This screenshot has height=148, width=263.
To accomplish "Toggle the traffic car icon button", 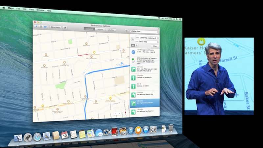I will pos(45,27).
